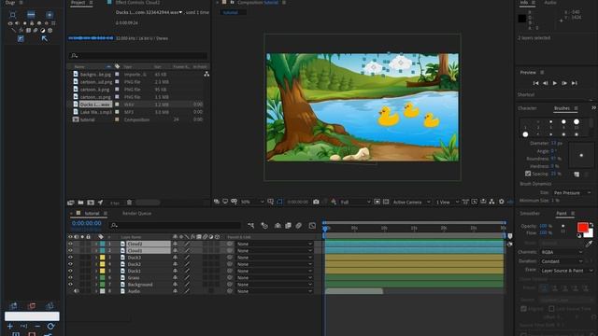Switch to the Render Queue tab
Image resolution: width=598 pixels, height=336 pixels.
click(136, 214)
